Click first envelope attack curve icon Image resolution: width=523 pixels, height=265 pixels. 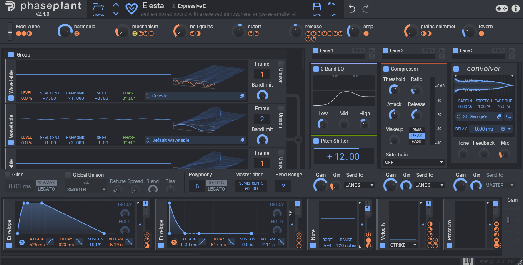pos(50,242)
